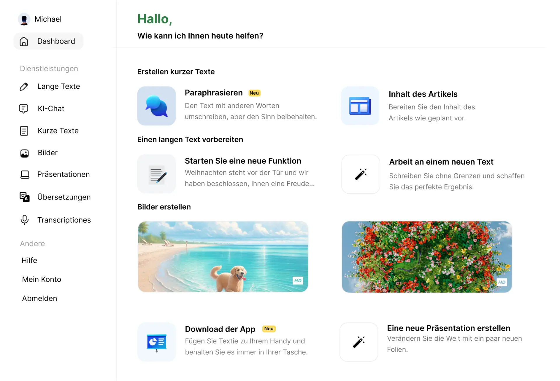Select Transcriptiones from sidebar

64,220
